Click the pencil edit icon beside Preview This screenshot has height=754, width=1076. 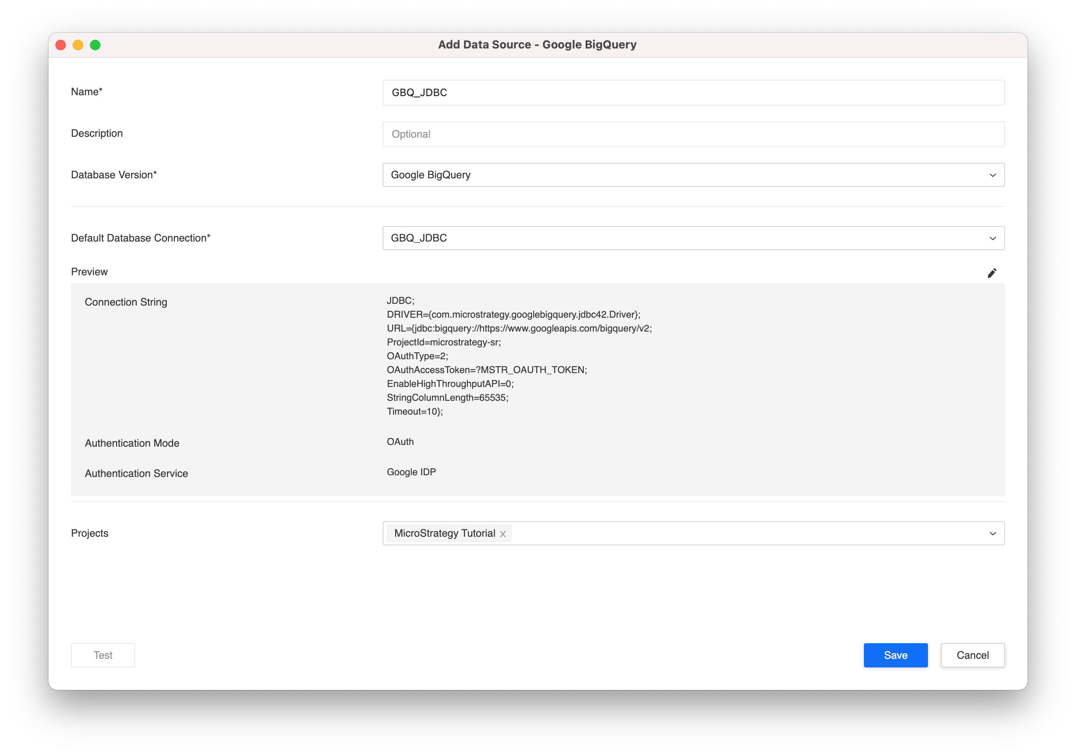(x=992, y=273)
